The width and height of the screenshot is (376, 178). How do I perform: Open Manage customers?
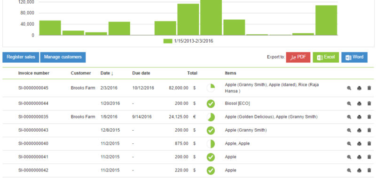63,57
